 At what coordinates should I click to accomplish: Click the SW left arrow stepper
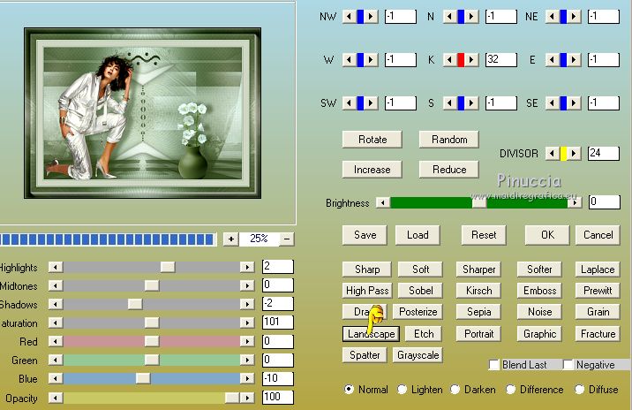pos(349,102)
